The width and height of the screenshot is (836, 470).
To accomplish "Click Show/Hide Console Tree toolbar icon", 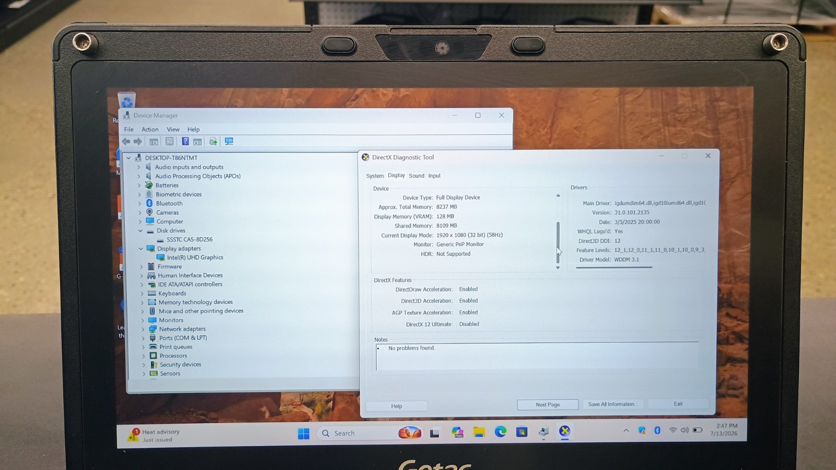I will 154,142.
